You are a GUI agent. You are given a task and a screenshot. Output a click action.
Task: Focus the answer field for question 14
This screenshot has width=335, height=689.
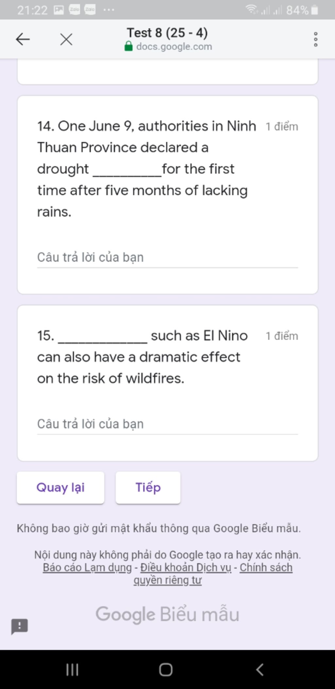pos(167,257)
